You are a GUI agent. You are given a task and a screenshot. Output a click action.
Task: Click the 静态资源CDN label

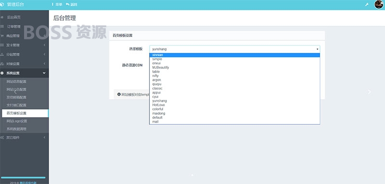click(x=132, y=65)
